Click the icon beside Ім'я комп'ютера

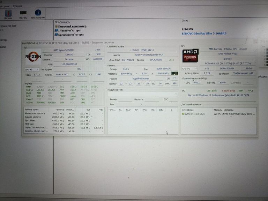56,30
